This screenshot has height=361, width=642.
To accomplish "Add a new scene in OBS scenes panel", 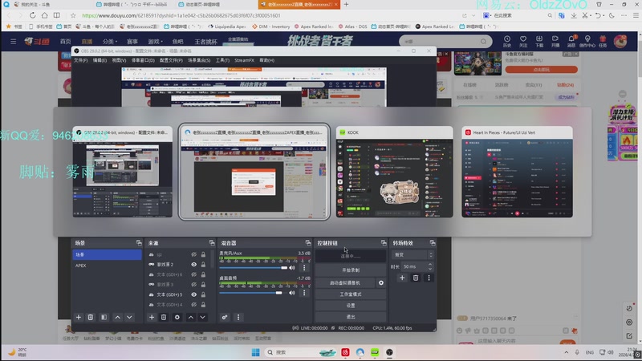I will (x=79, y=317).
